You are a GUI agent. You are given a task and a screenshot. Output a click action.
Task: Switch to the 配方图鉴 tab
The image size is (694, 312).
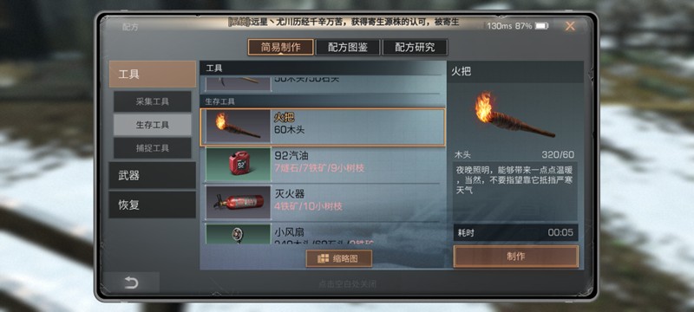[348, 48]
